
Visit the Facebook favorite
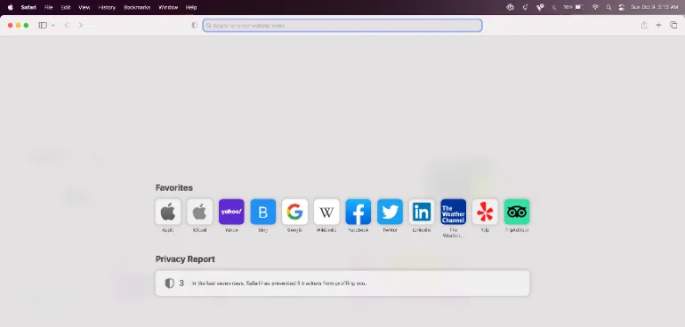pyautogui.click(x=359, y=211)
